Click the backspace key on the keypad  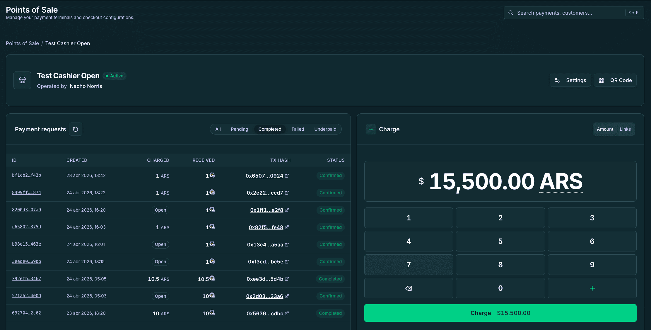click(409, 288)
